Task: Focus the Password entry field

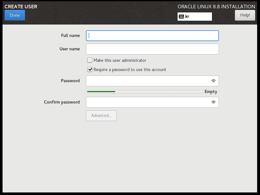Action: coord(152,81)
